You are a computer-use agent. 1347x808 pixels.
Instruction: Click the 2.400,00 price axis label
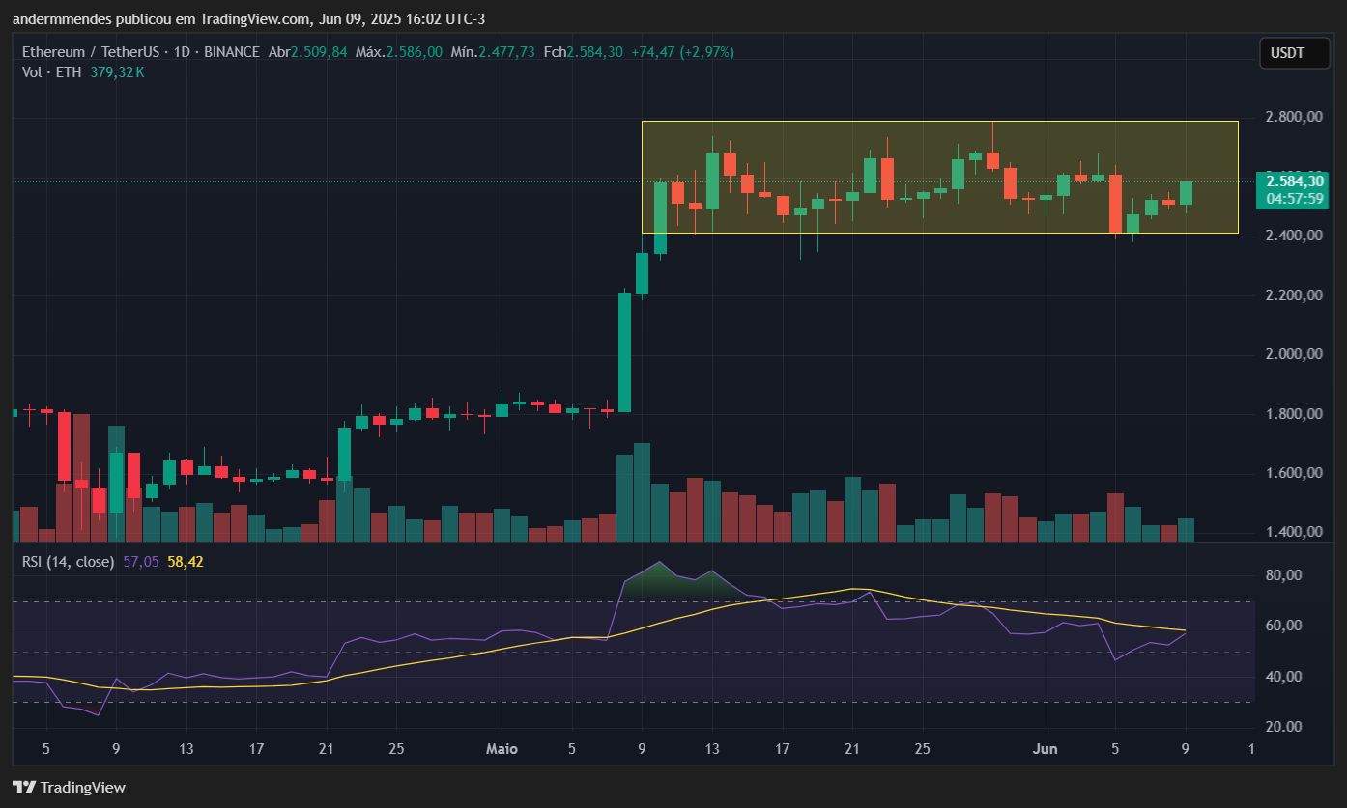(1293, 236)
